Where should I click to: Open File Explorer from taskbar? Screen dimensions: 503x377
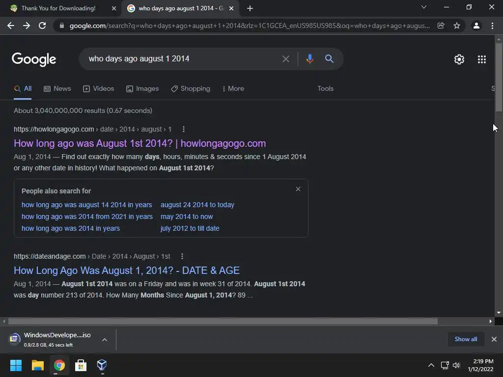37,365
